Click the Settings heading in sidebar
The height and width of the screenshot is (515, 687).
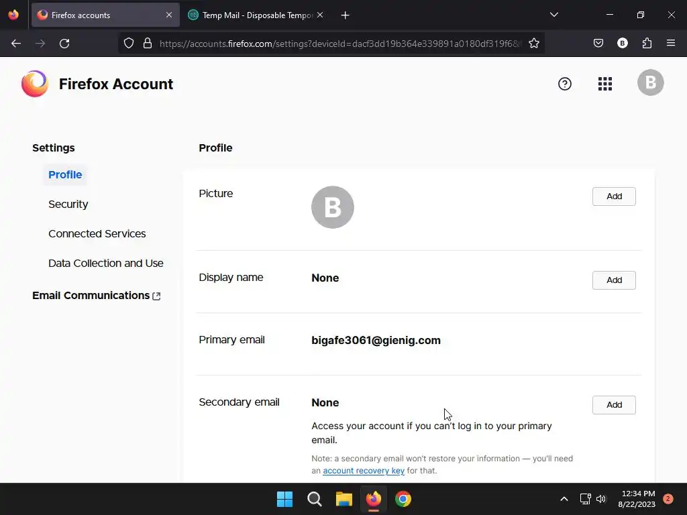54,148
